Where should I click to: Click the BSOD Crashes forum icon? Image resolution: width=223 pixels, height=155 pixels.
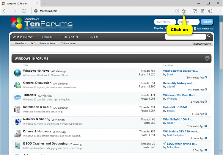click(x=18, y=146)
